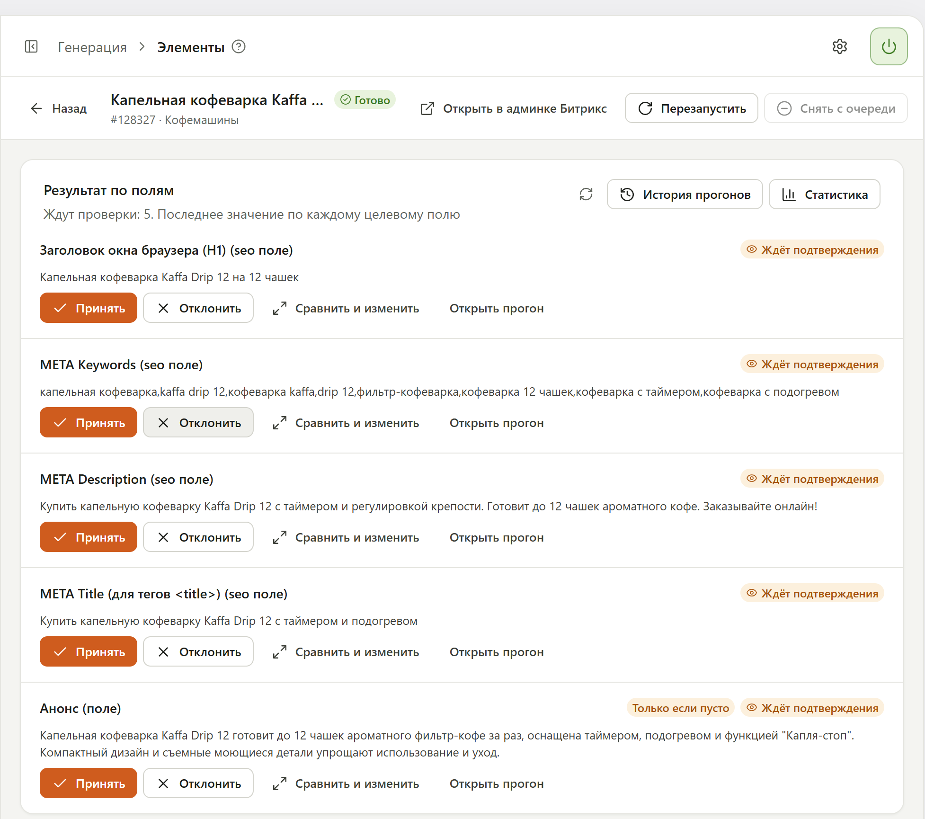Open the run for the H1 title field
This screenshot has width=925, height=819.
[x=497, y=308]
